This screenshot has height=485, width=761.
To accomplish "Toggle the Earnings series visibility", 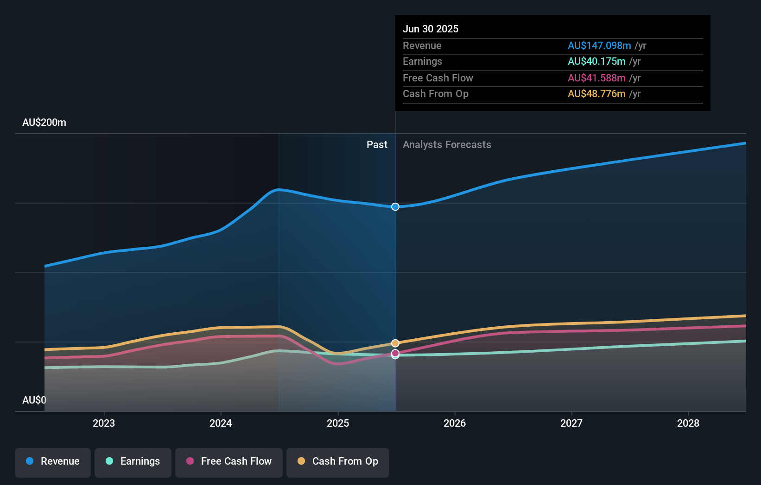I will point(133,461).
